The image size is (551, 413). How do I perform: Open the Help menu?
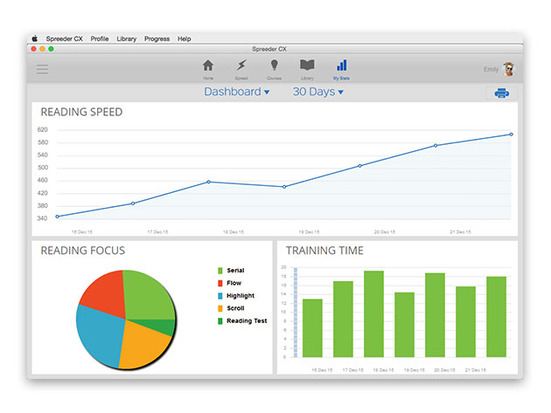tap(185, 39)
